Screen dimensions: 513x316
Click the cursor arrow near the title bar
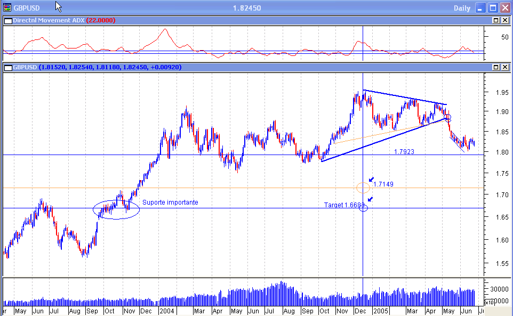coord(58,7)
